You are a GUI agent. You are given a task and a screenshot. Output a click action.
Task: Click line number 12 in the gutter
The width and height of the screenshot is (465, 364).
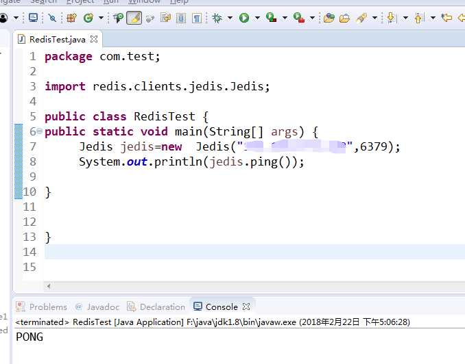coord(29,222)
